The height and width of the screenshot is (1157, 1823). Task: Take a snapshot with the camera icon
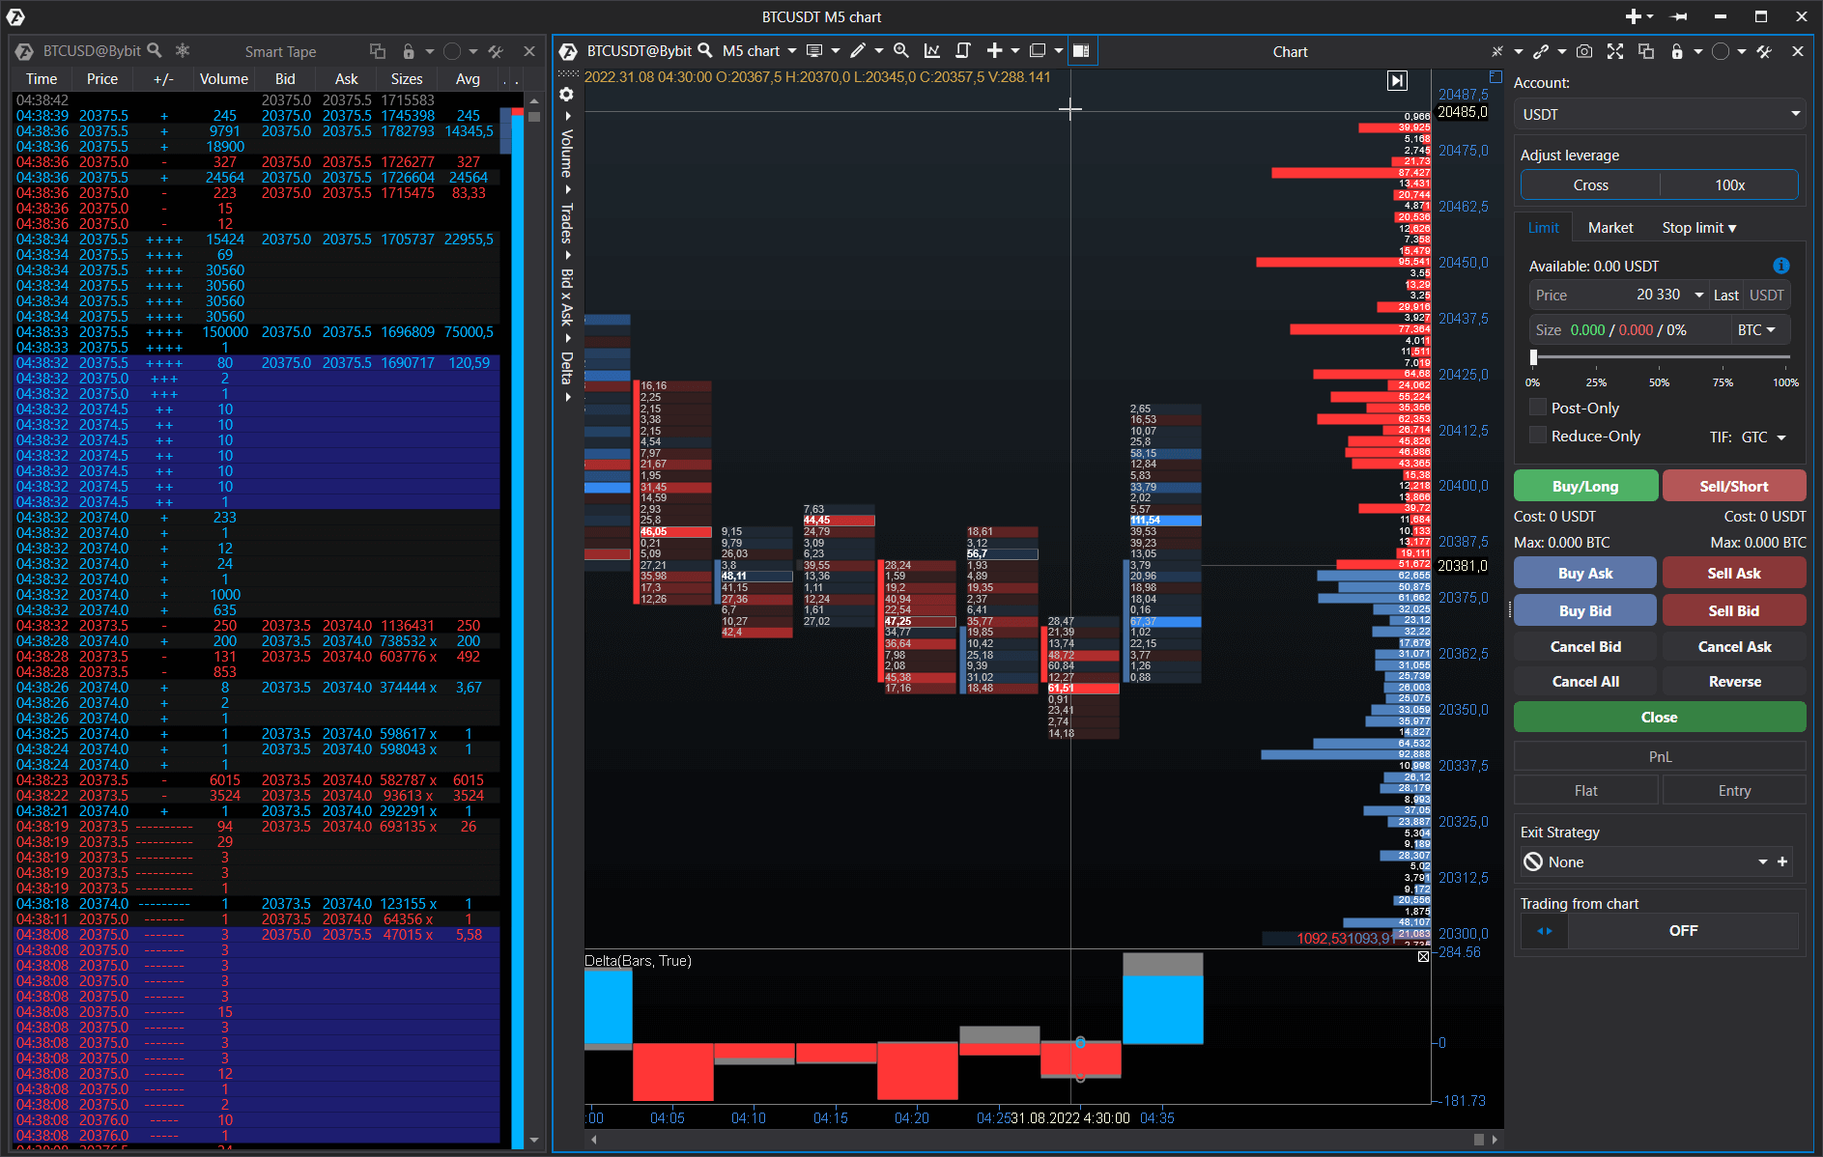(1584, 51)
